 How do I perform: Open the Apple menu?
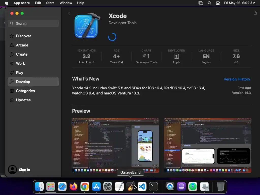[7, 3]
